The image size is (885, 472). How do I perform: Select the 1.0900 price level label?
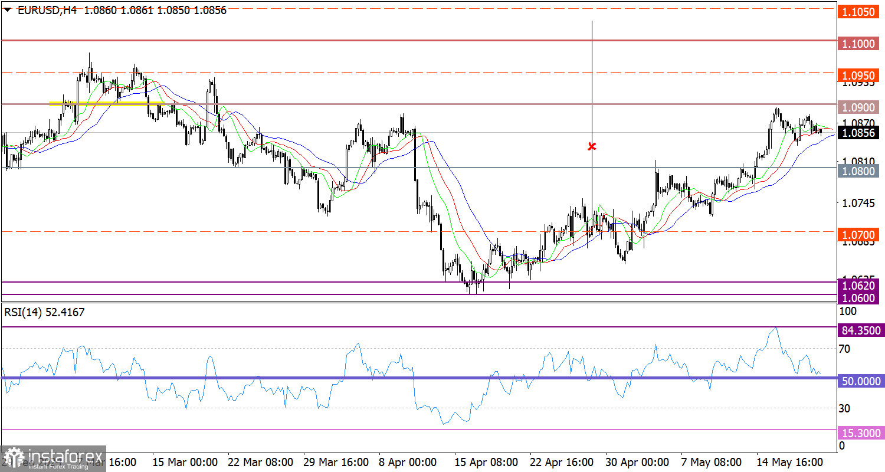(858, 107)
